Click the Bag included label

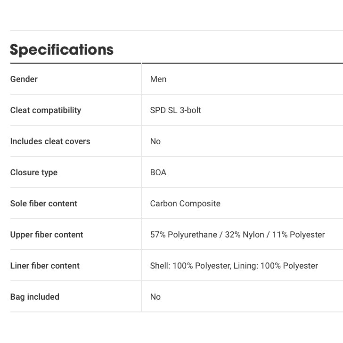[35, 297]
